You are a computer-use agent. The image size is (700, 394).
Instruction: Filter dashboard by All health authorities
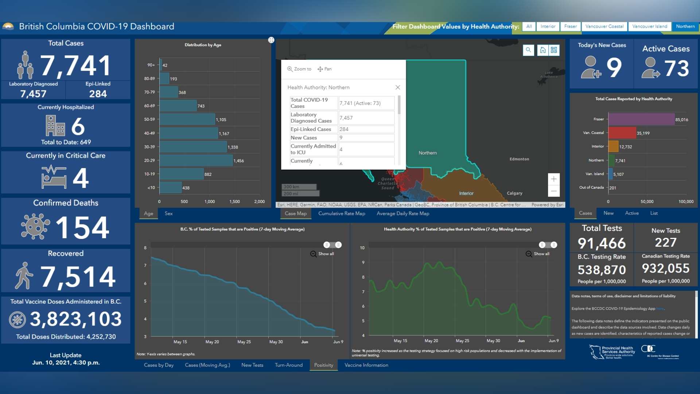pos(529,27)
